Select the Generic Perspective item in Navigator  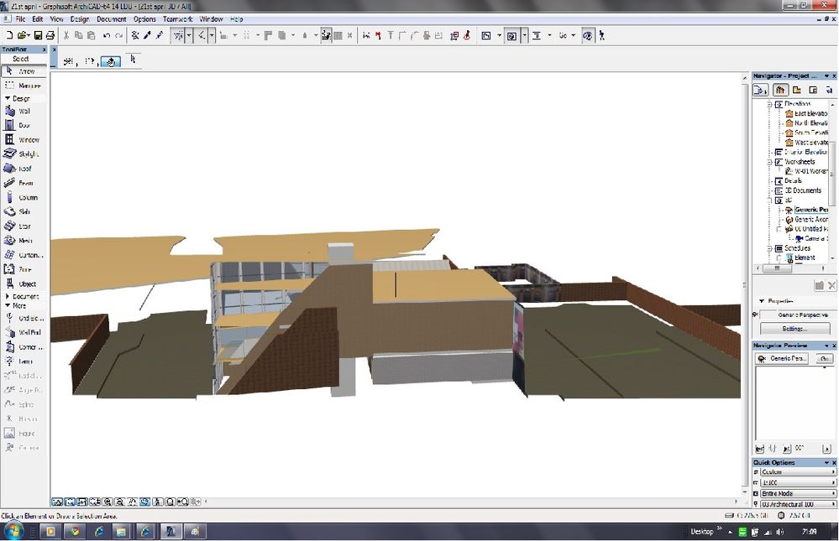pyautogui.click(x=810, y=210)
